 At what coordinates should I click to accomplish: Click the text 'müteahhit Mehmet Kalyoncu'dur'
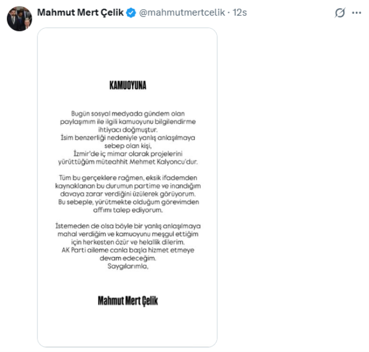coord(147,162)
